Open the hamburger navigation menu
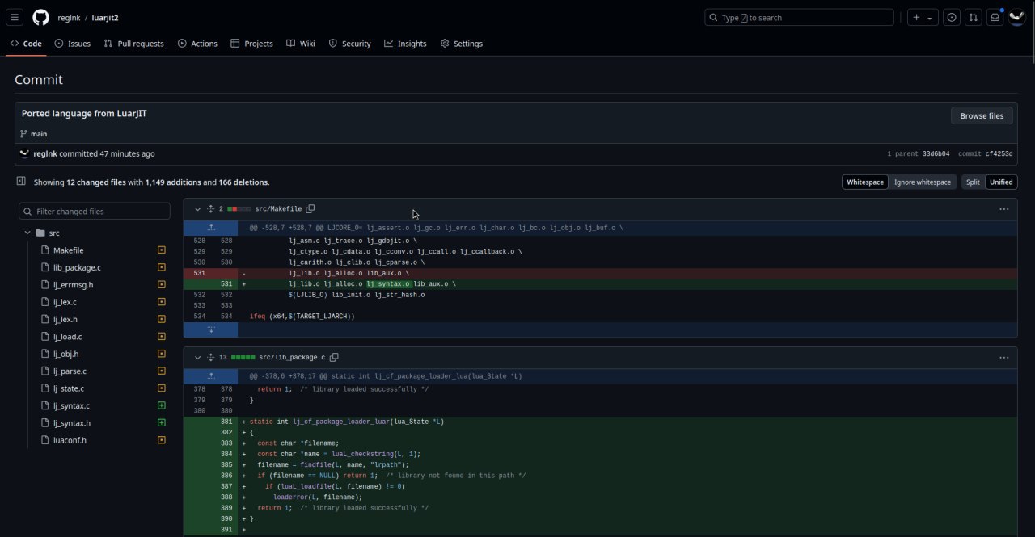Screen dimensions: 1035x537 (15, 18)
